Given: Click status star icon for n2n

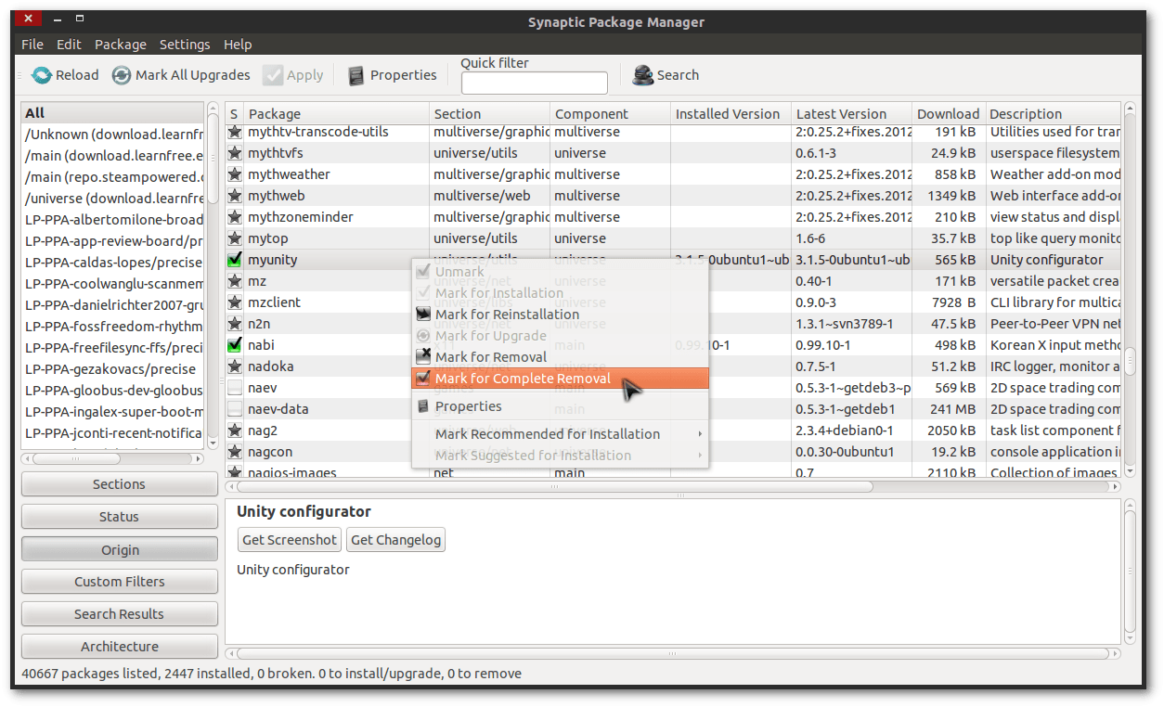Looking at the screenshot, I should tap(235, 324).
